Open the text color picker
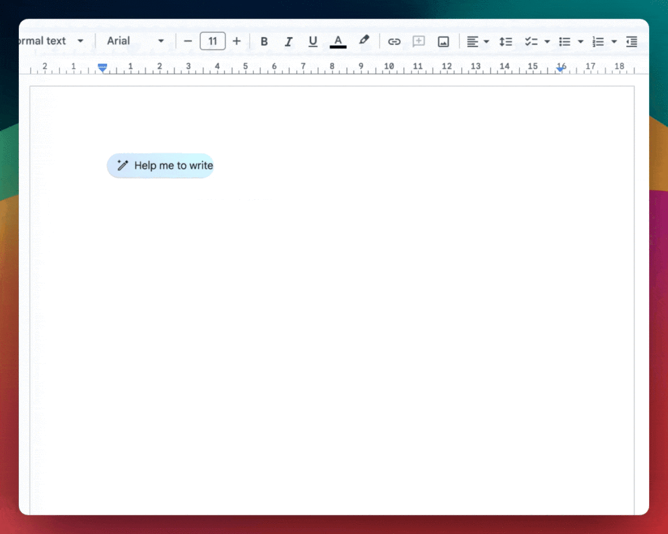Screen dimensions: 668x534 tap(338, 41)
